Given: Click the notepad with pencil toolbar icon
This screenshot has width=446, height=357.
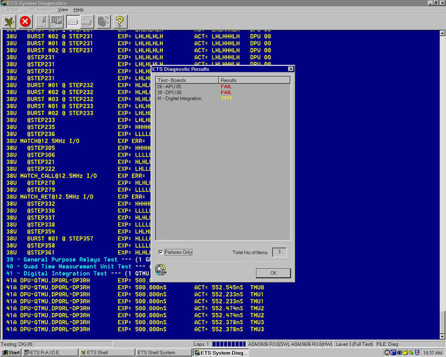Looking at the screenshot, I should click(x=41, y=22).
